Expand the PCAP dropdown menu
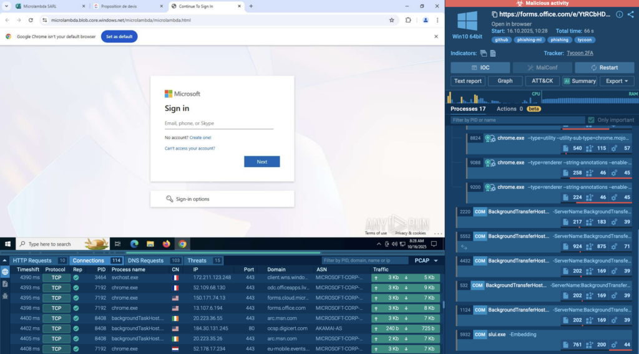Viewport: 639px width, 354px height. 426,261
